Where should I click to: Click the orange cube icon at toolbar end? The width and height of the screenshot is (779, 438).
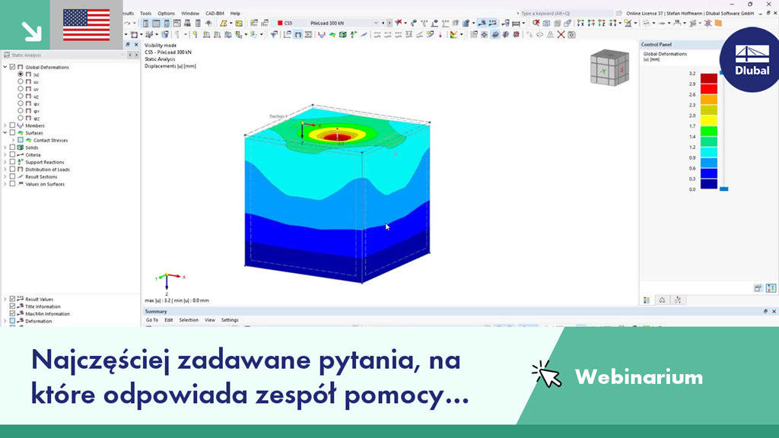718,23
